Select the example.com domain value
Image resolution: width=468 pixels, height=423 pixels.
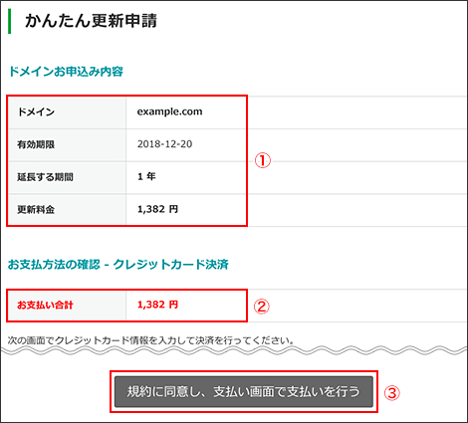pos(169,111)
